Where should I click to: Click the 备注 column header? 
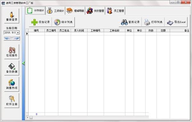click(x=180, y=31)
